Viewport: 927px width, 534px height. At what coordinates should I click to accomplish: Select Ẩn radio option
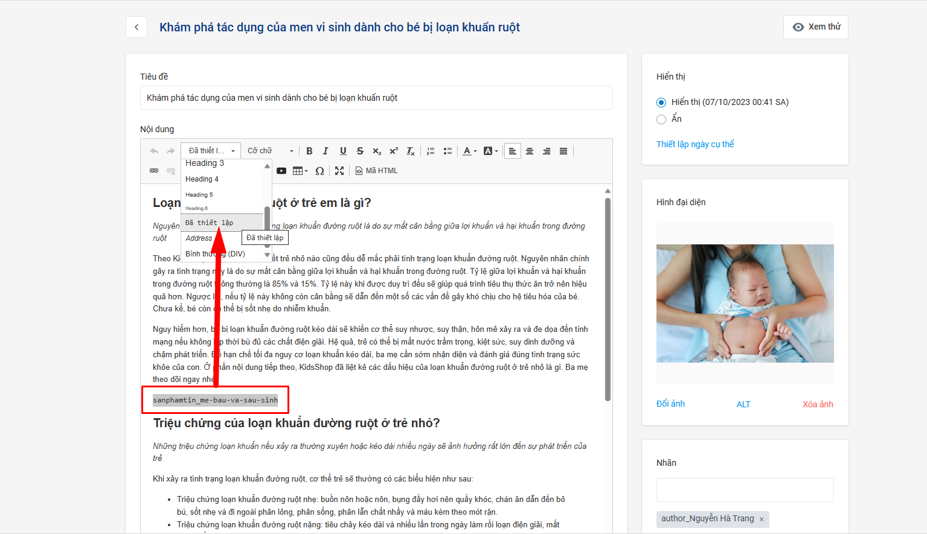click(661, 119)
